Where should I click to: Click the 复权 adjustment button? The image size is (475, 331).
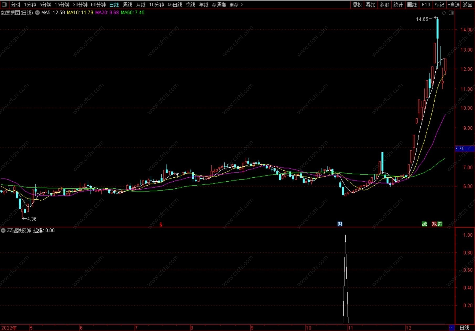(357, 5)
